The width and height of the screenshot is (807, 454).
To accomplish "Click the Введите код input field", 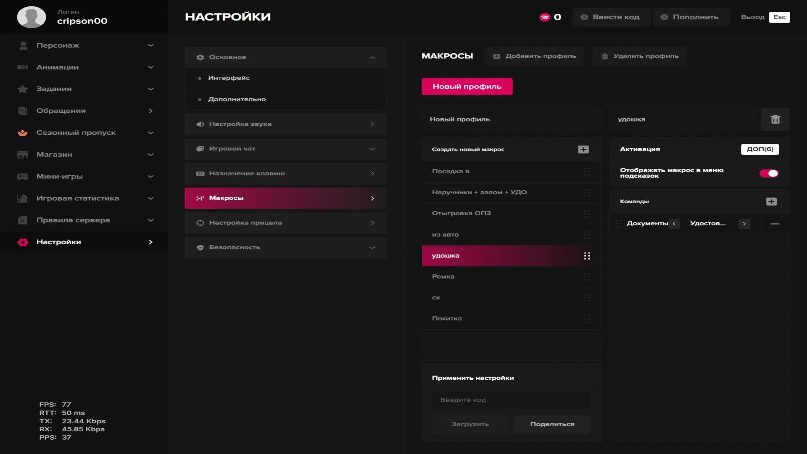I will [x=511, y=400].
